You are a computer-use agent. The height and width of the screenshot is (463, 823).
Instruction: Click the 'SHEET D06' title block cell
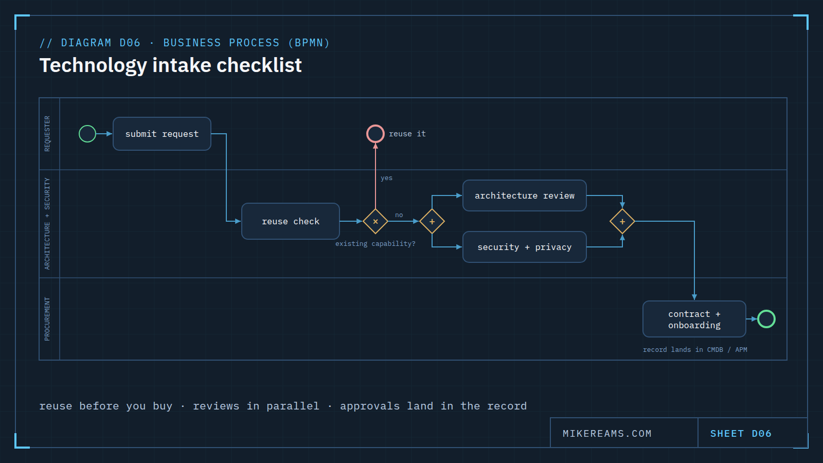pyautogui.click(x=753, y=433)
